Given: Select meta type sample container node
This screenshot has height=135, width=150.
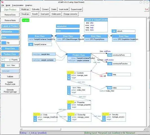Looking at the screenshot, I should pyautogui.click(x=44, y=60).
